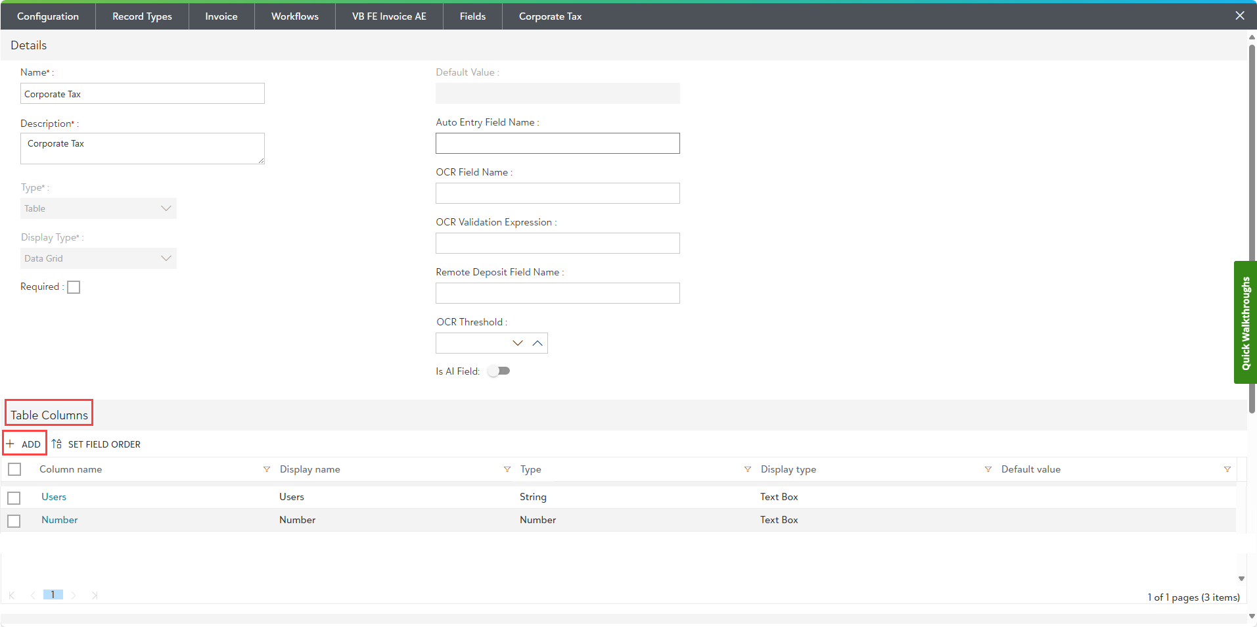Click the plus ADD button
1257x627 pixels.
(24, 444)
